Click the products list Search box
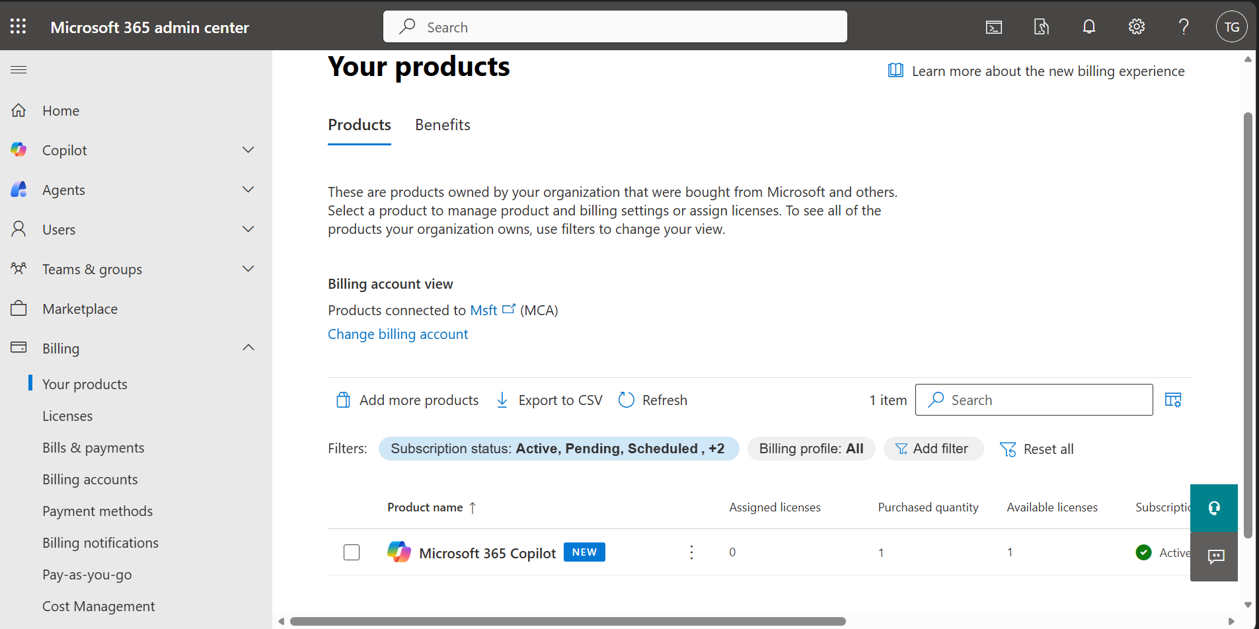Image resolution: width=1259 pixels, height=629 pixels. 1034,400
